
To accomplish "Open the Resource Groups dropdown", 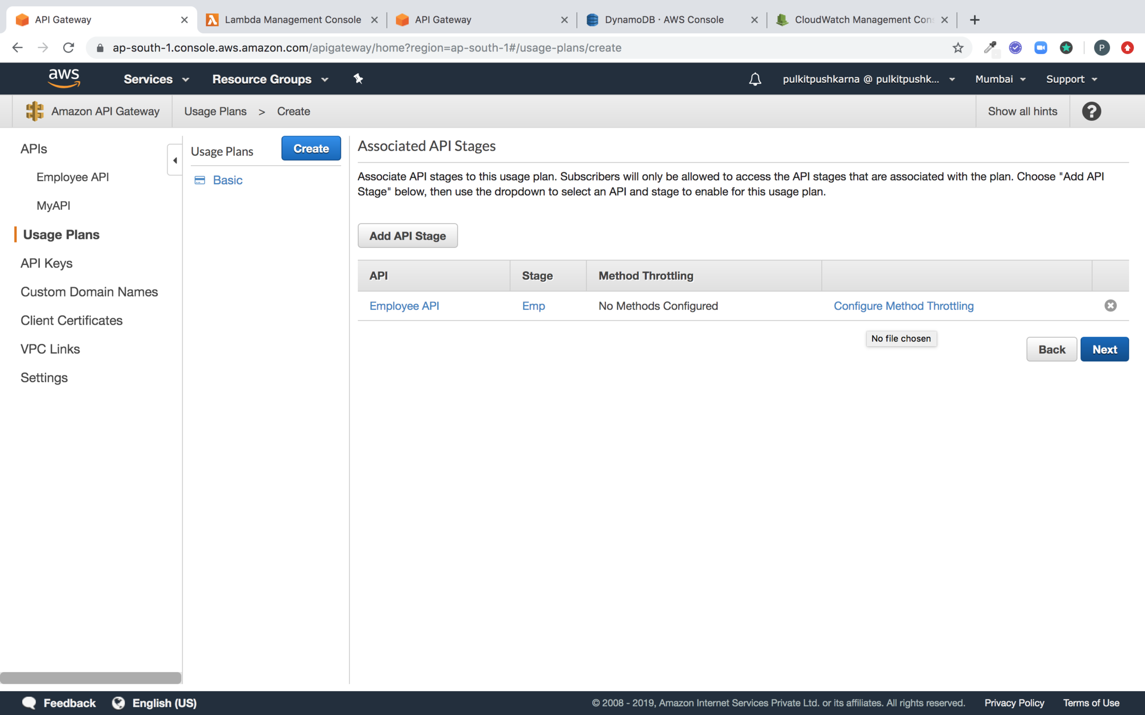I will coord(270,79).
